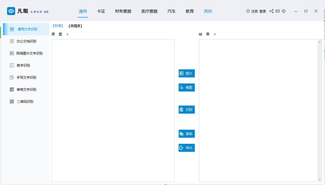Open the 其他 tab
The height and width of the screenshot is (185, 325).
coord(208,11)
